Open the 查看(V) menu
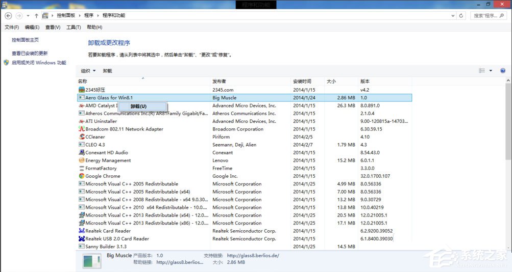512x272 pixels. [53, 28]
